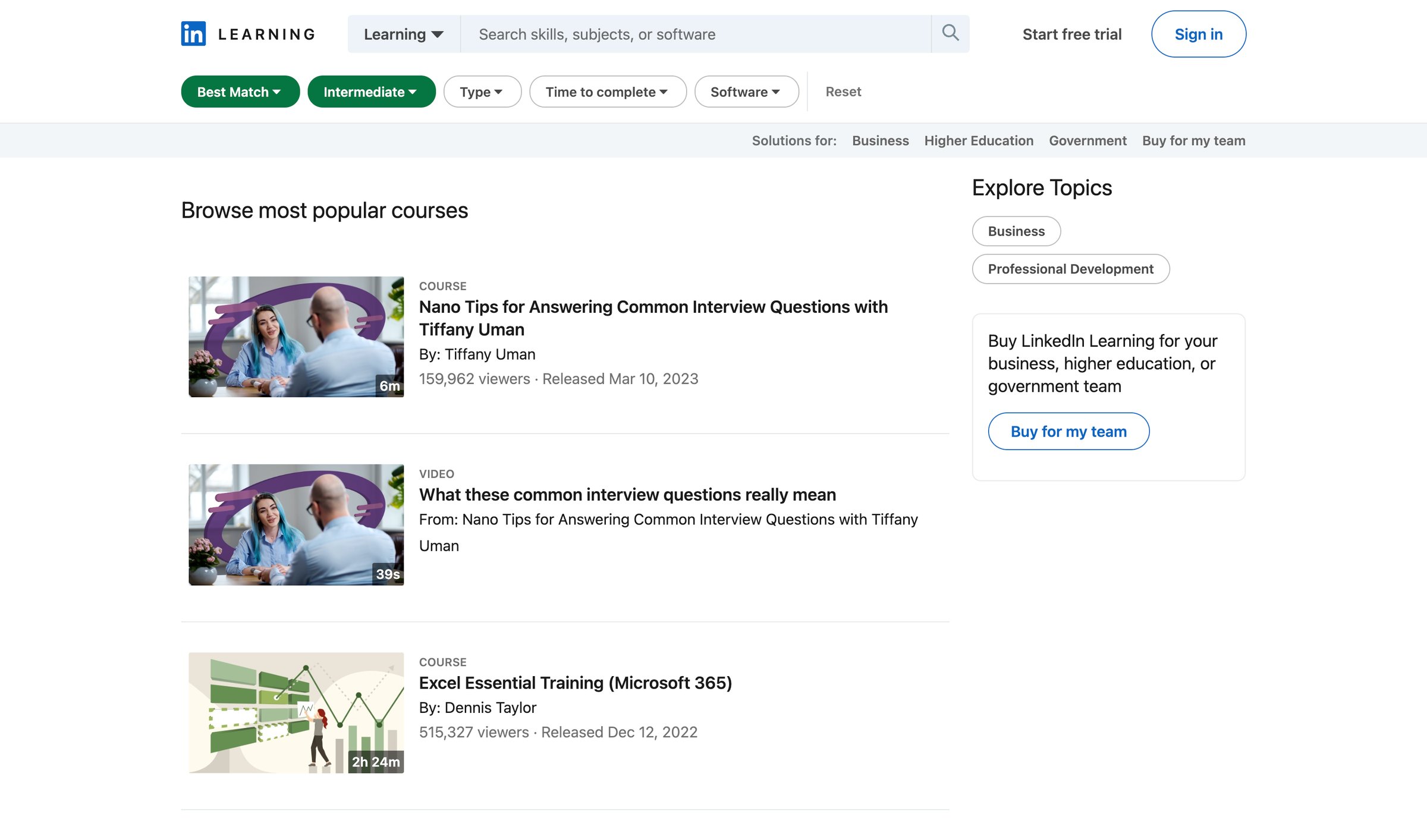Click the Sign in button
Viewport: 1427px width, 820px height.
[1199, 34]
